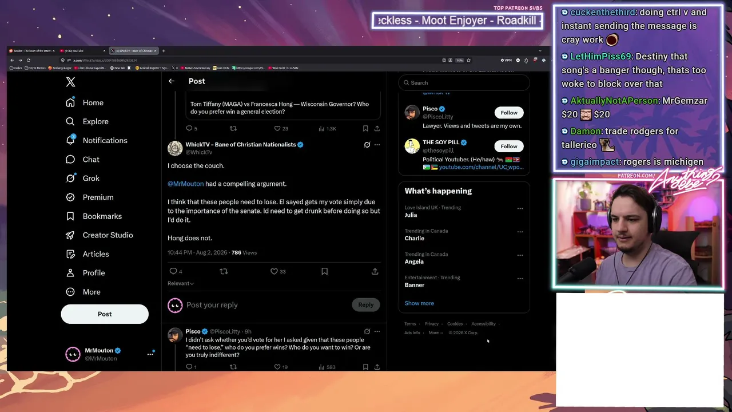This screenshot has height=412, width=732.
Task: Follow Pisco in the right panel
Action: click(x=509, y=113)
